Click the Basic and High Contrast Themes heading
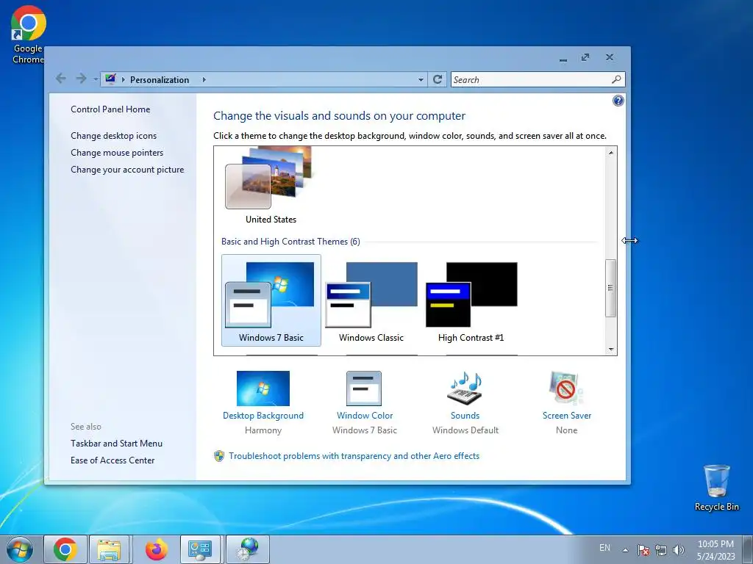The image size is (753, 564). click(x=290, y=242)
